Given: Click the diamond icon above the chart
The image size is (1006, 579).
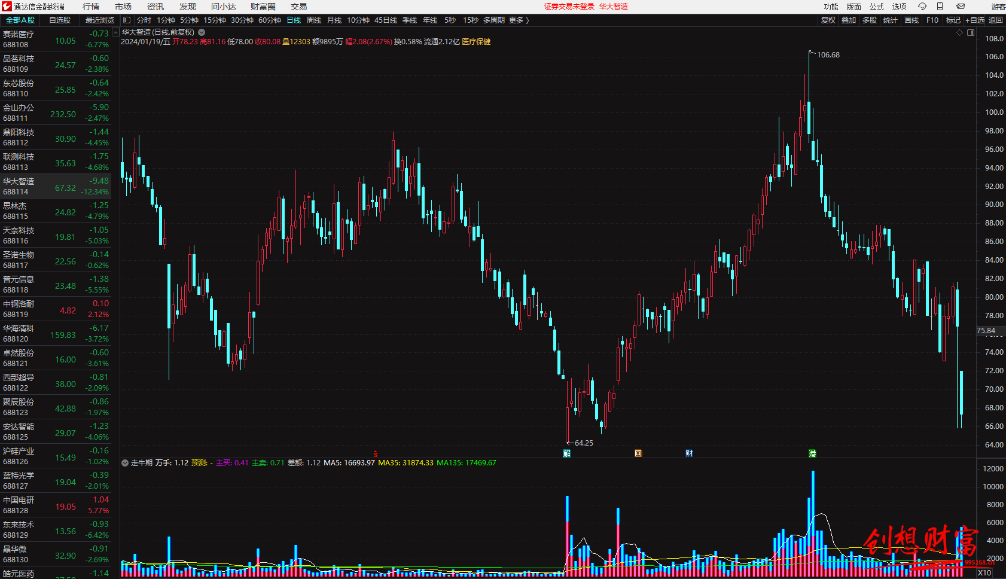Looking at the screenshot, I should (x=959, y=33).
